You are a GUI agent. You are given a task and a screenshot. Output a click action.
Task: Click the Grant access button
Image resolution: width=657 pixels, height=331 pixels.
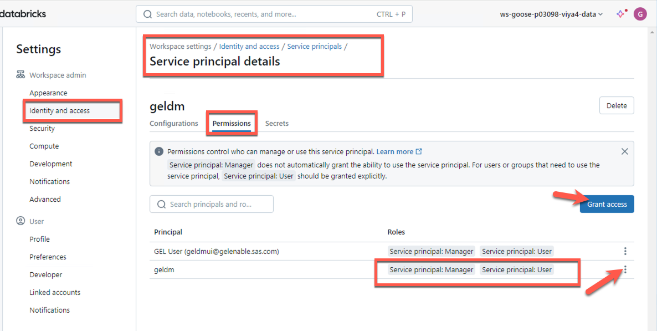(607, 204)
